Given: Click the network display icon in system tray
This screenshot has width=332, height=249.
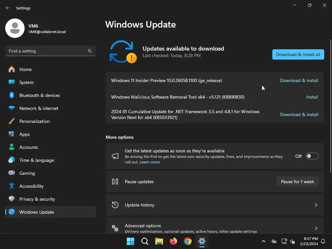Looking at the screenshot, I should coord(284,241).
